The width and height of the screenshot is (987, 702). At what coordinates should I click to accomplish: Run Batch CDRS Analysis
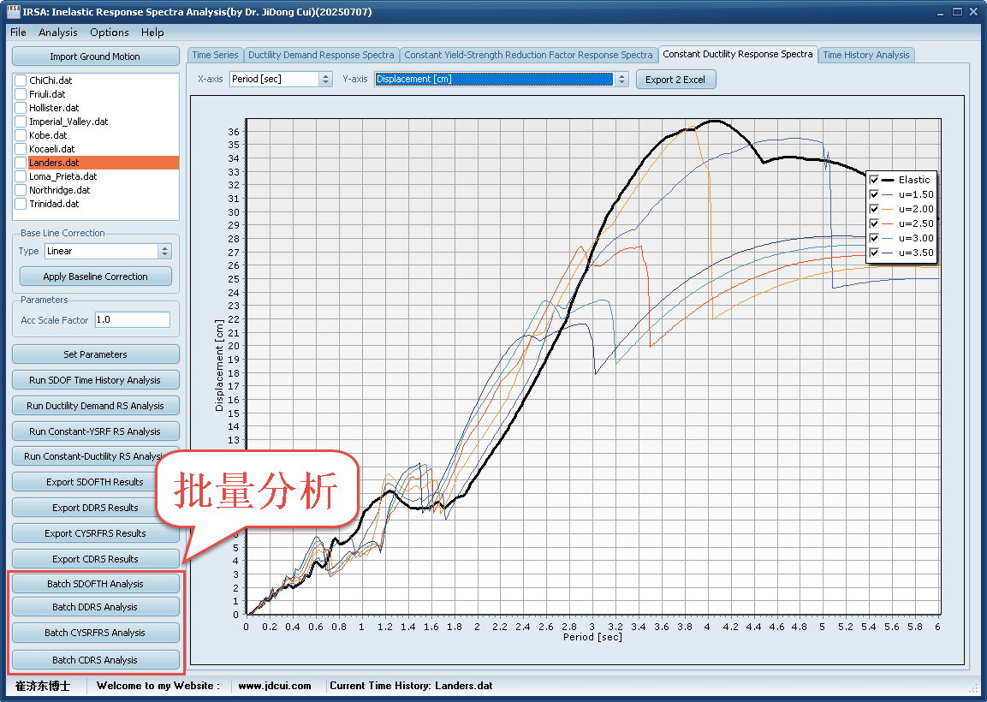point(95,660)
